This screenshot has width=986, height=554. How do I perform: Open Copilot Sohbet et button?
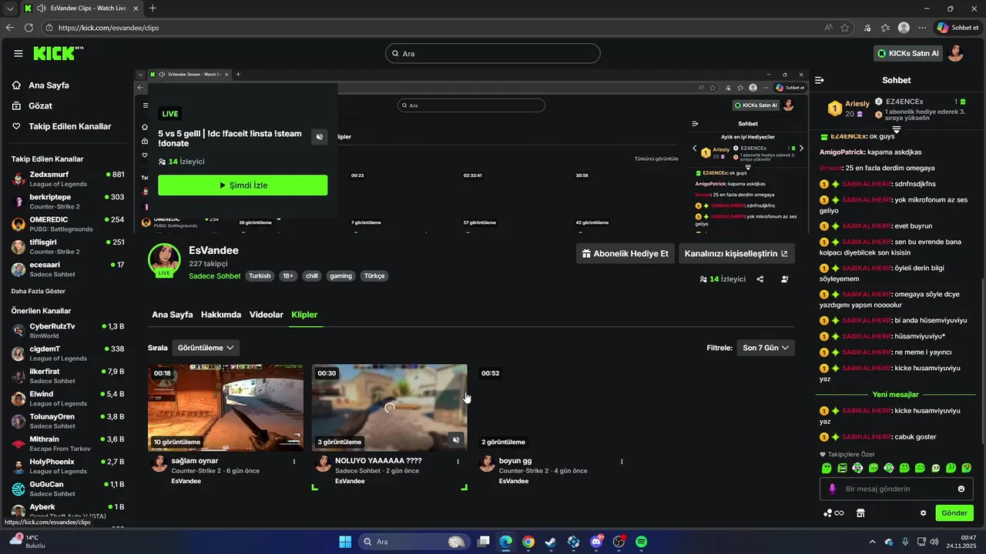(957, 28)
